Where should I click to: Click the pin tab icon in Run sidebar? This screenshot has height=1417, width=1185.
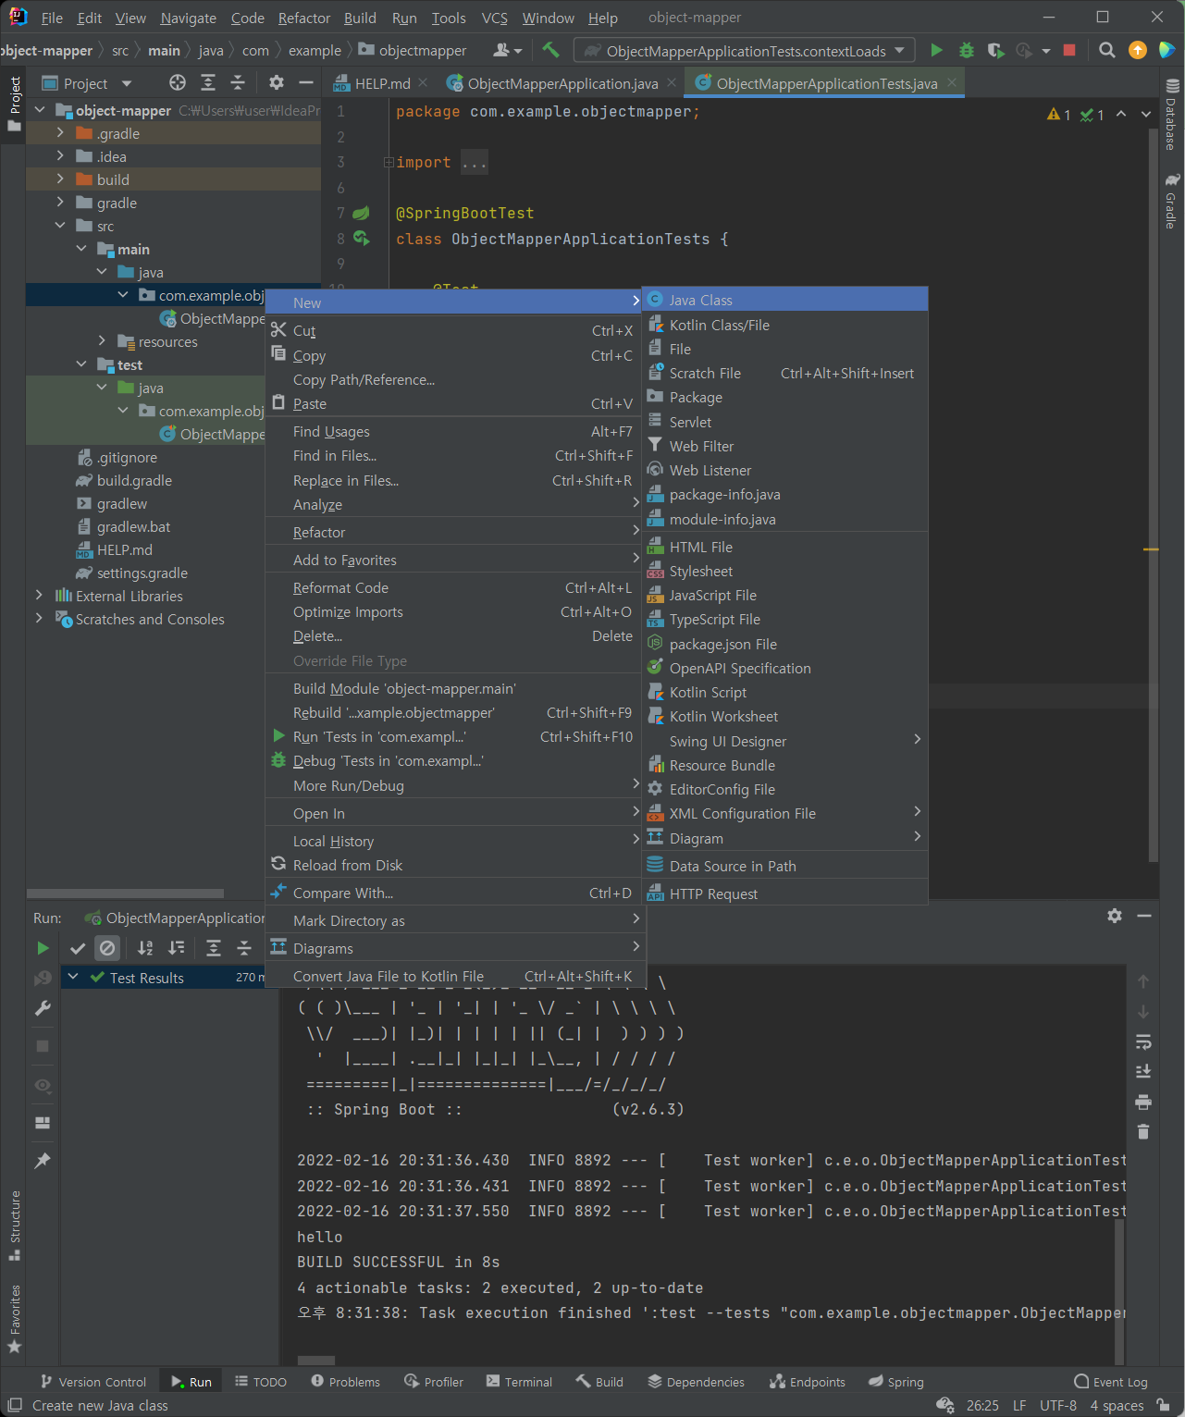tap(43, 1160)
